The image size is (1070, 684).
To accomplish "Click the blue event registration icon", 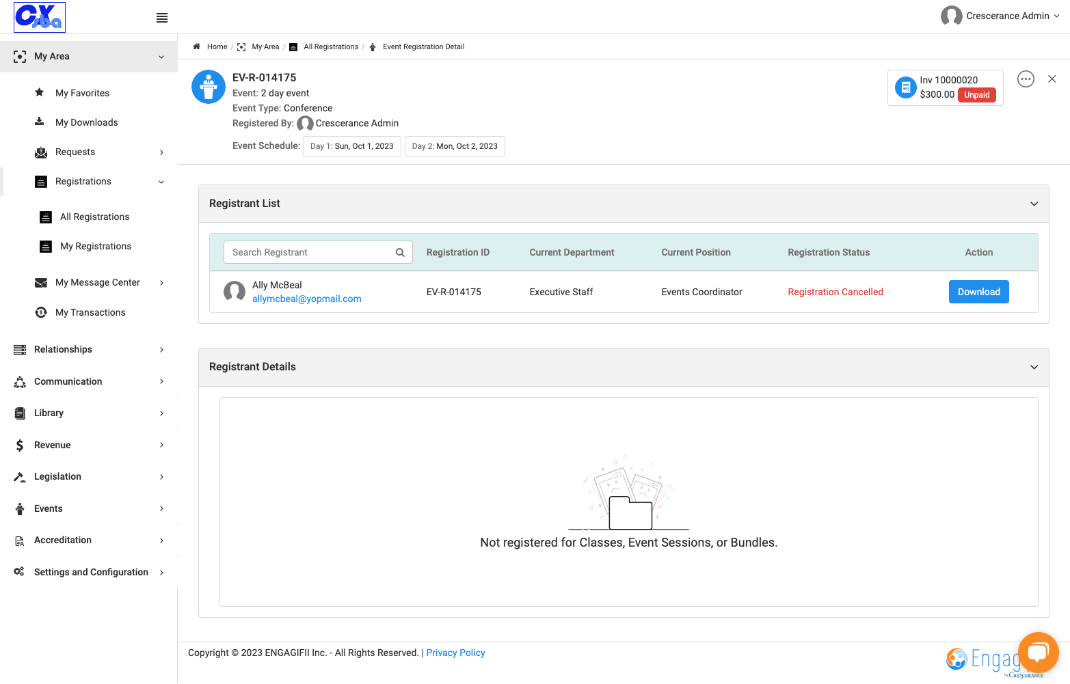I will 209,87.
